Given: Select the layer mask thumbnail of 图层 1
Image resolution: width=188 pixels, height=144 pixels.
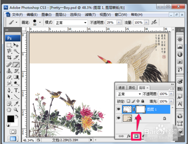Looking at the screenshot, I should [140, 109].
